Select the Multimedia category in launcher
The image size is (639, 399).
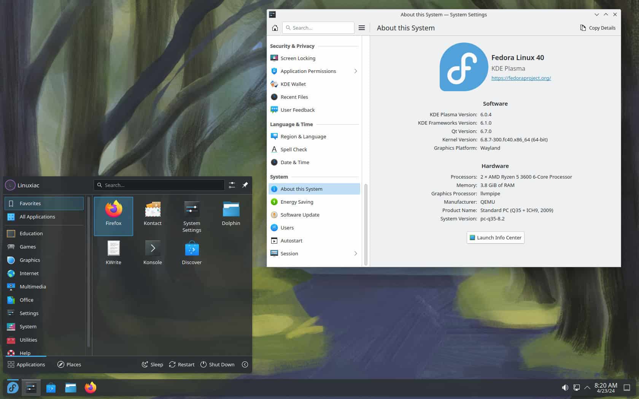click(x=33, y=287)
